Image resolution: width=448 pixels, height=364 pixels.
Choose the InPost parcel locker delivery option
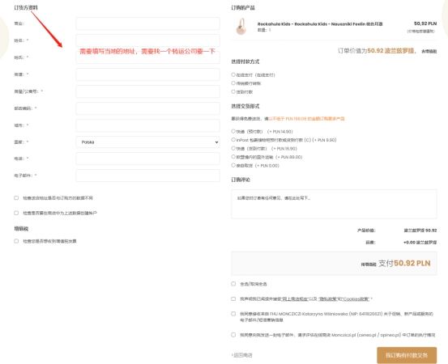(233, 140)
